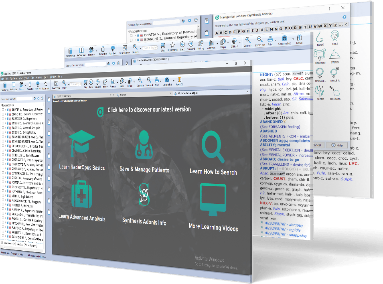Tick checkbox beside MASTER F., Hair Loss
The height and width of the screenshot is (284, 383).
coord(3,205)
